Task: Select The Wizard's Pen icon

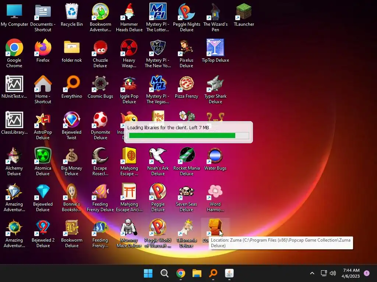Action: click(215, 11)
